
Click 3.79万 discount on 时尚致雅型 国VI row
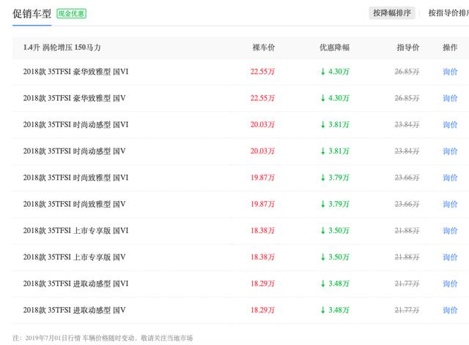[335, 178]
